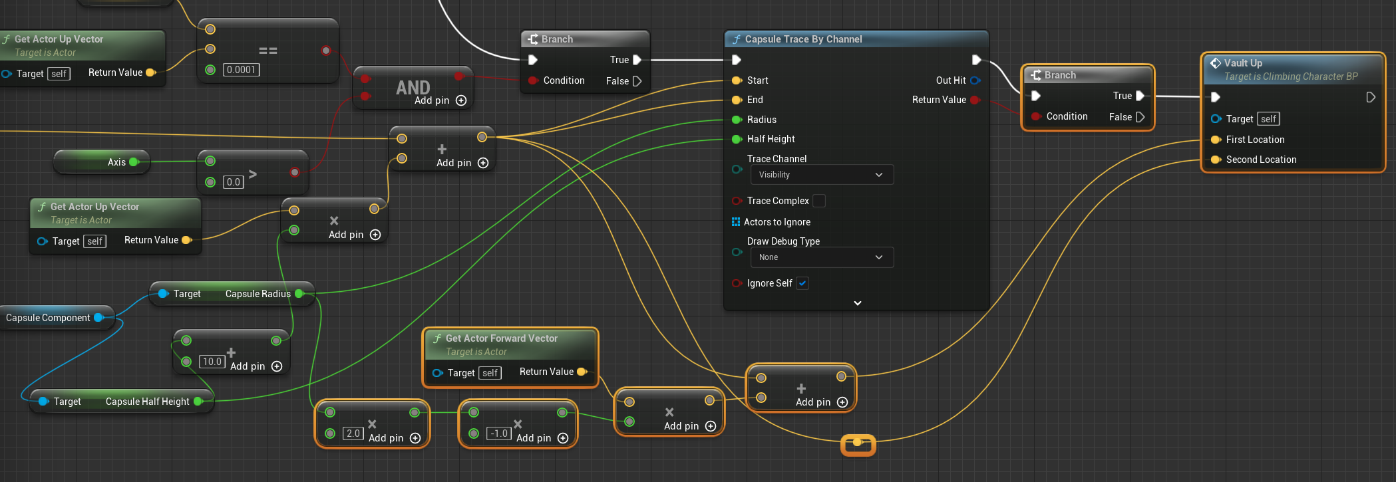Click the Capsule Component blue output pin

click(x=98, y=318)
